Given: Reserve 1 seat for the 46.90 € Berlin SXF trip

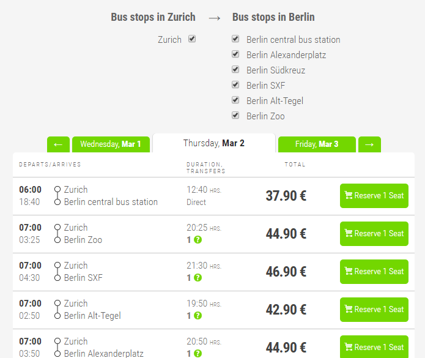Looking at the screenshot, I should tap(374, 272).
